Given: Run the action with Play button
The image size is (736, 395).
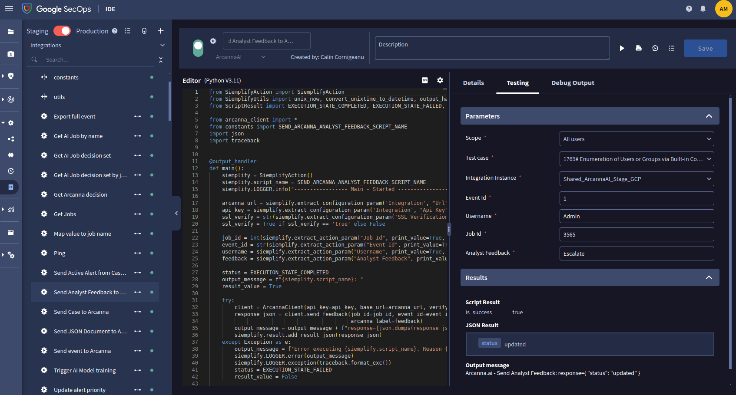Looking at the screenshot, I should 622,48.
